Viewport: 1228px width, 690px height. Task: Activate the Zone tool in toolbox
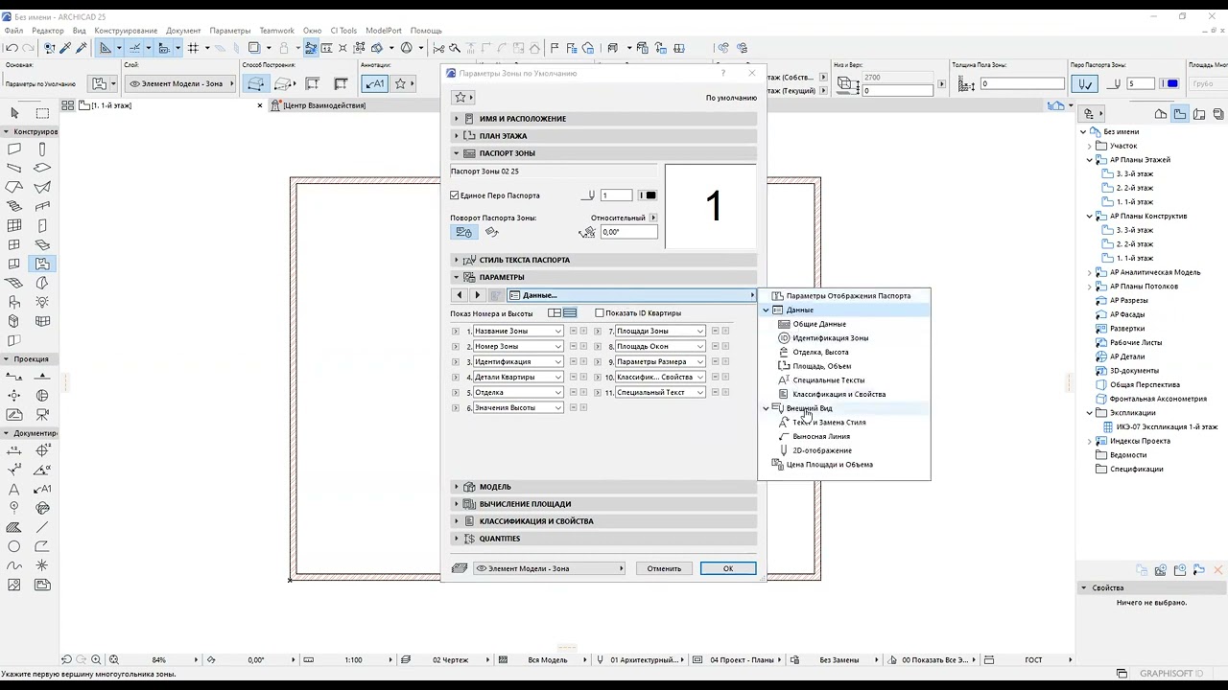[x=42, y=264]
